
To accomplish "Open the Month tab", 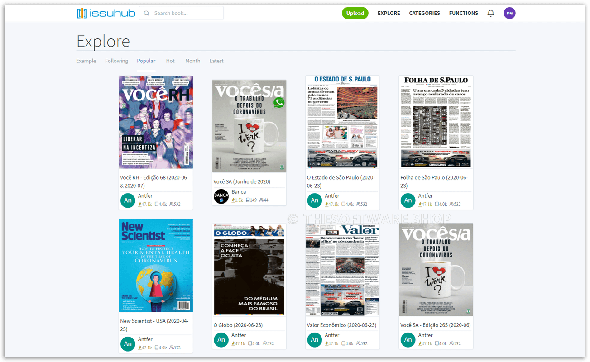I will (x=192, y=61).
